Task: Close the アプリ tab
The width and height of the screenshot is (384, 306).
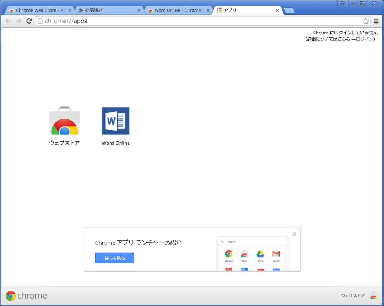Action: point(277,10)
